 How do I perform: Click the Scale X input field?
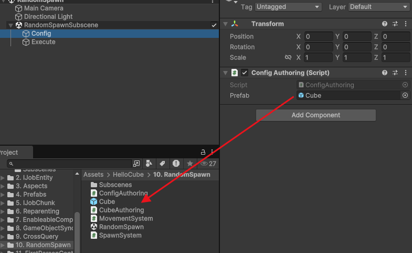coord(319,57)
